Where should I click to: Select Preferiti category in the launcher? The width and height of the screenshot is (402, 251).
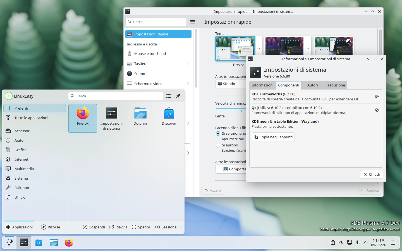pyautogui.click(x=35, y=108)
